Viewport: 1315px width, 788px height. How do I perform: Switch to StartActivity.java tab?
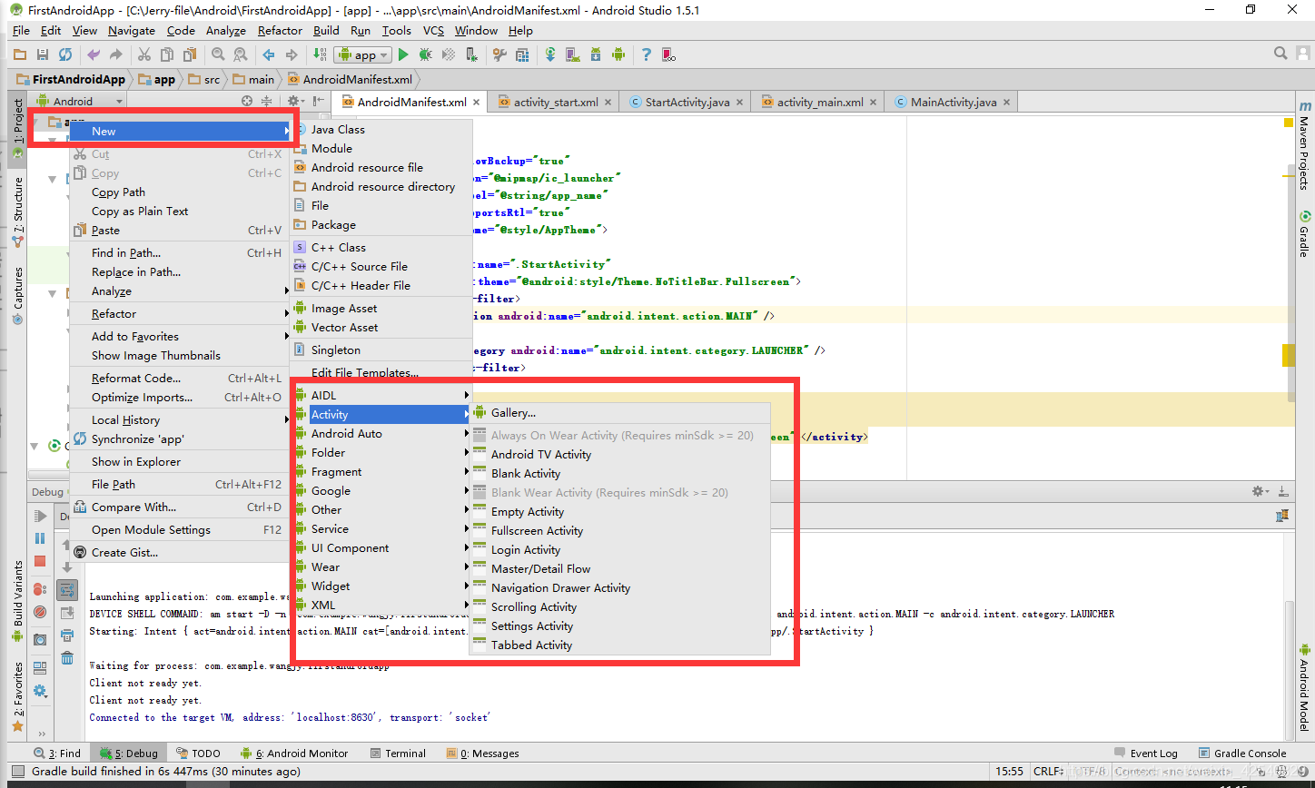[687, 102]
